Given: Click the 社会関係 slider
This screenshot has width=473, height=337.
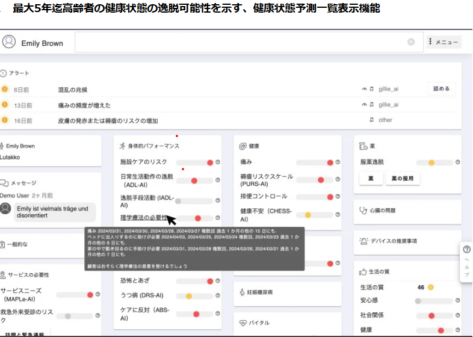Looking at the screenshot, I should coord(434,315).
